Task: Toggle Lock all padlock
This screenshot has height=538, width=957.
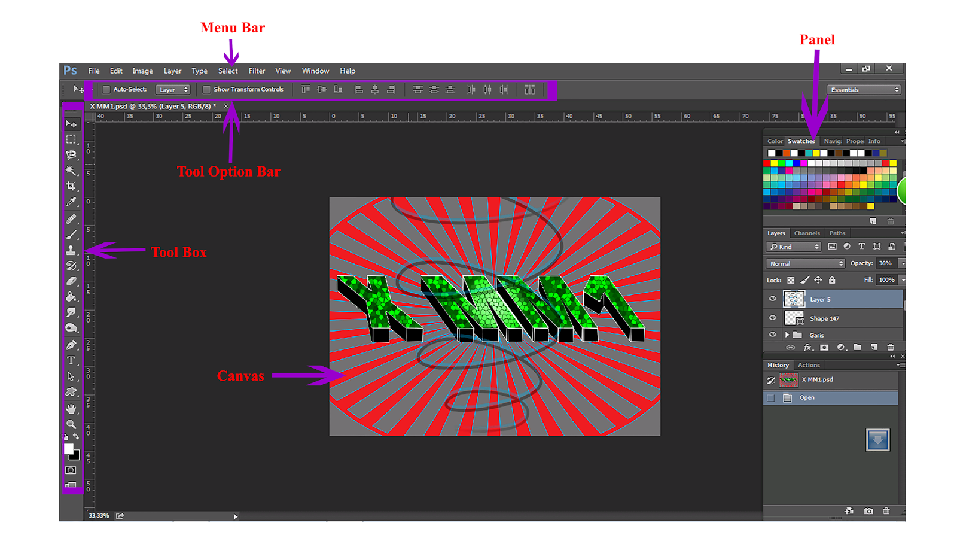Action: pos(832,280)
